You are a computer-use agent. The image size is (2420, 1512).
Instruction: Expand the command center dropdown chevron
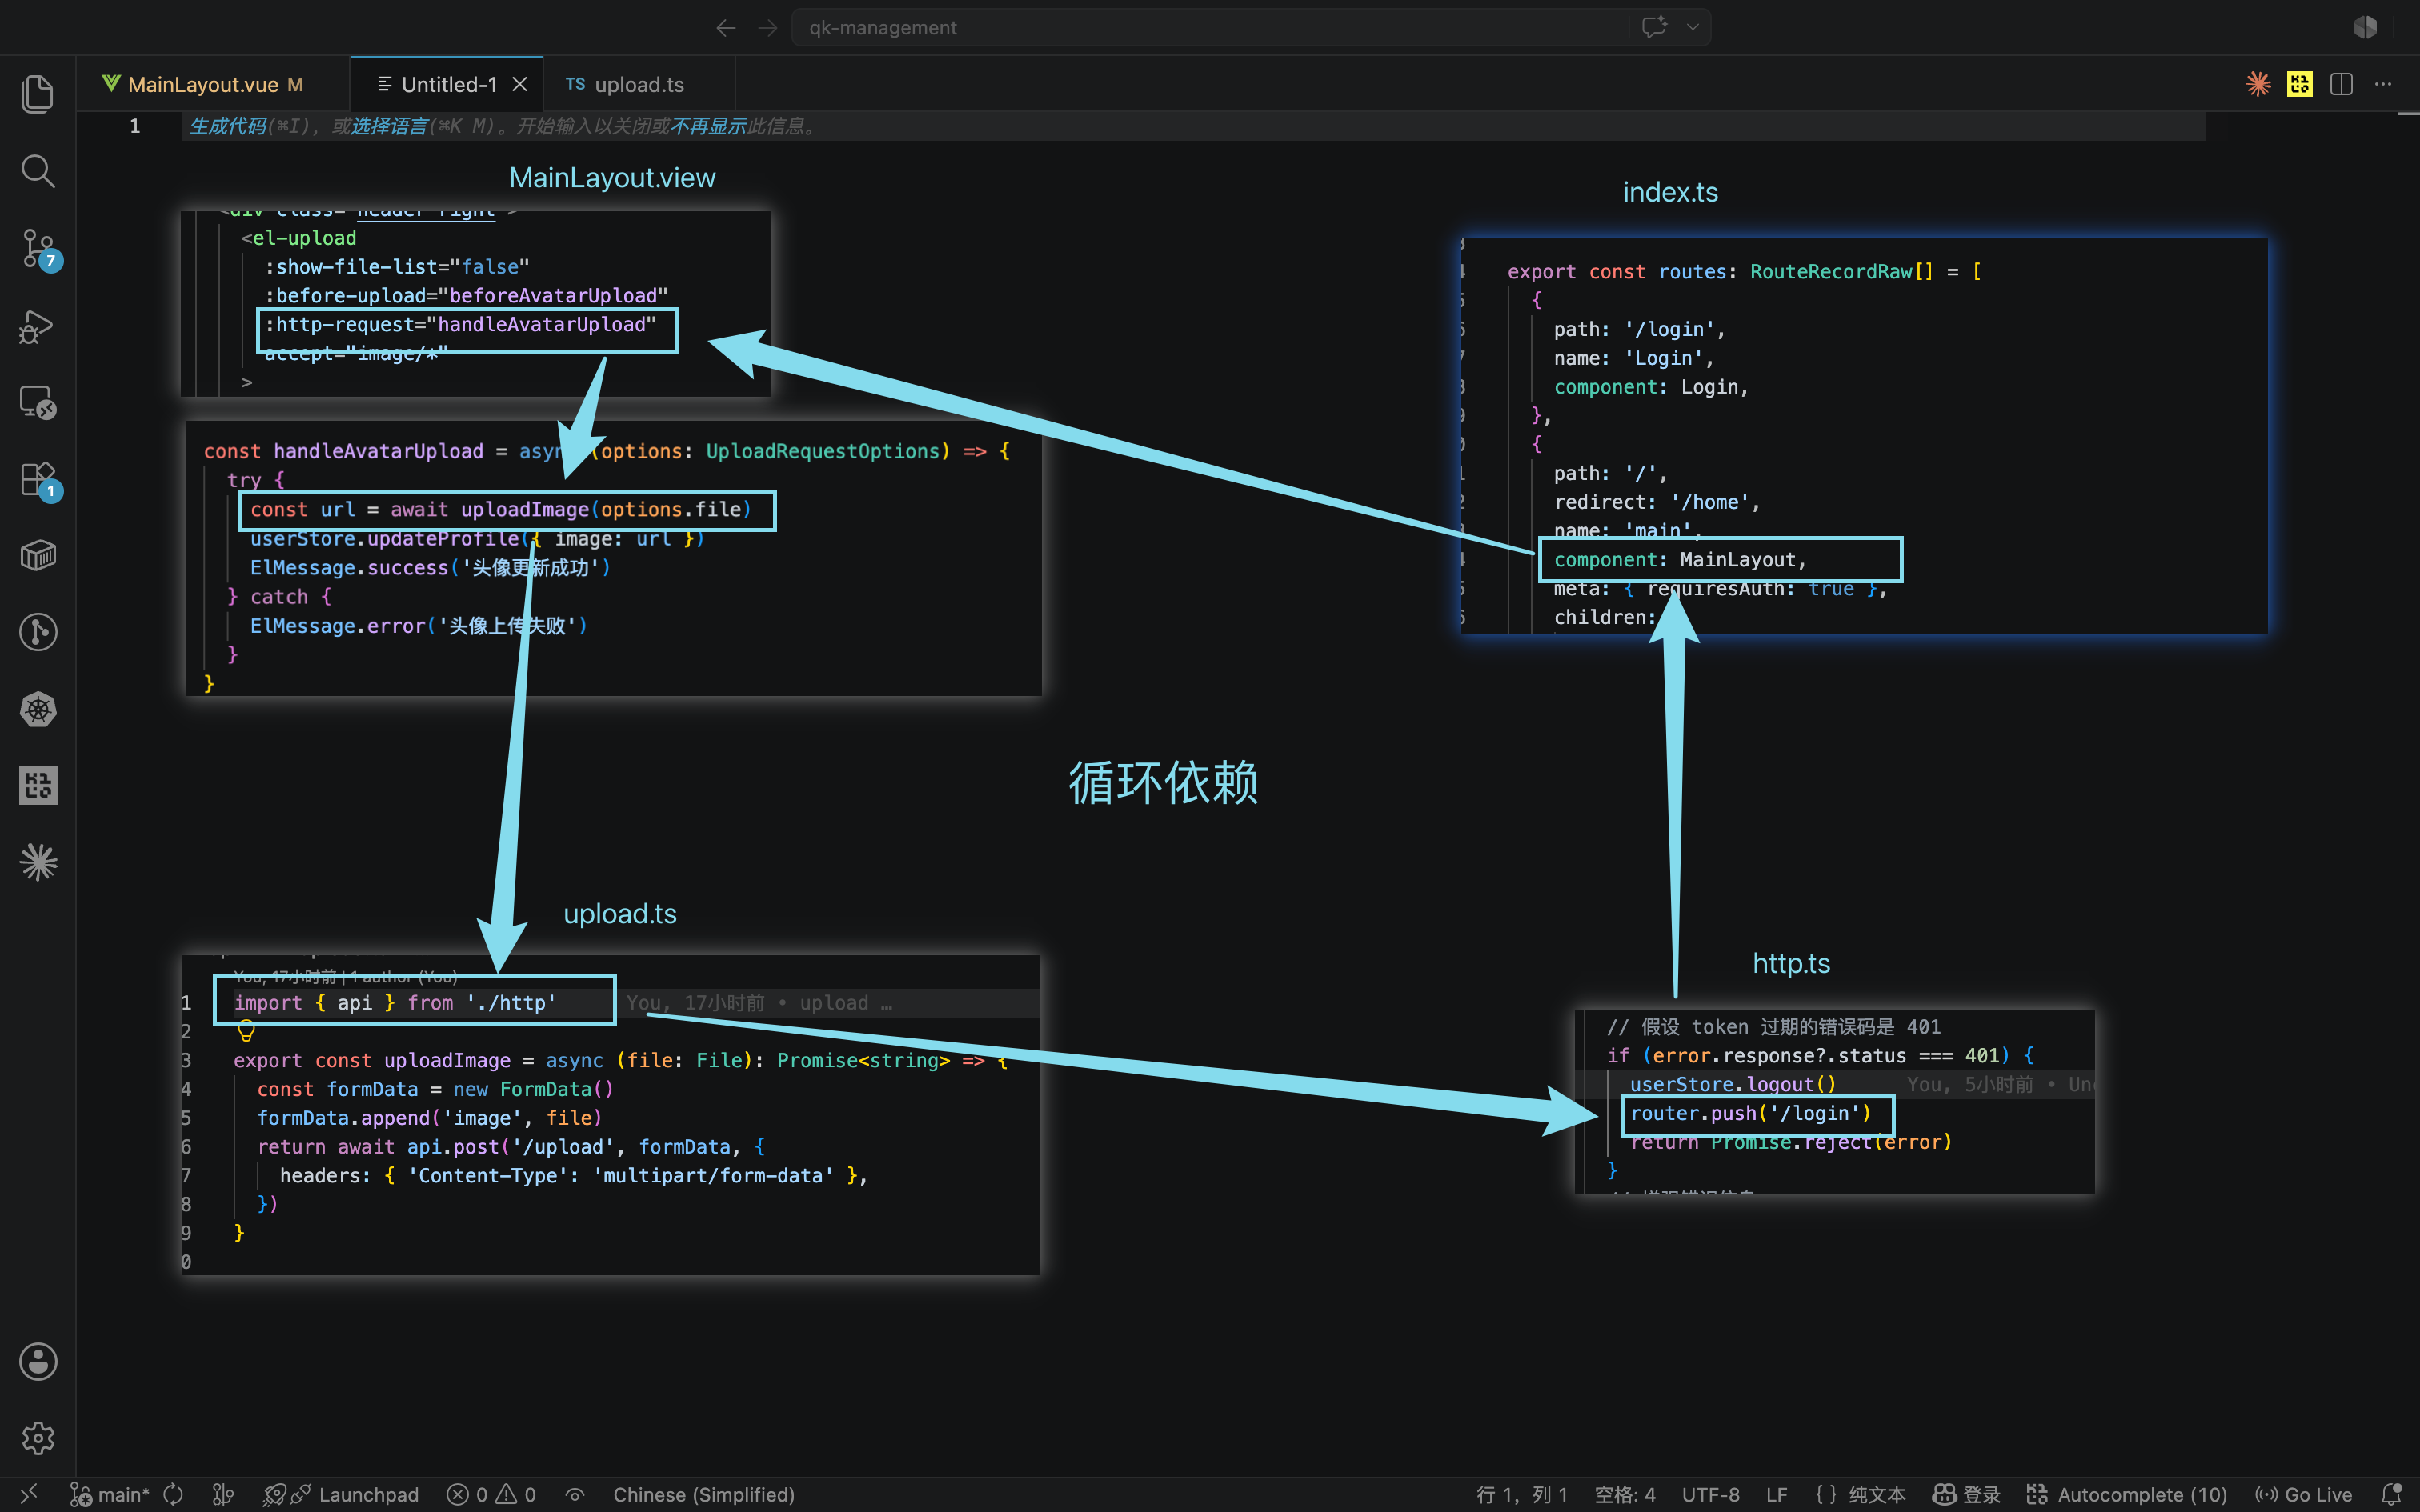(1692, 27)
